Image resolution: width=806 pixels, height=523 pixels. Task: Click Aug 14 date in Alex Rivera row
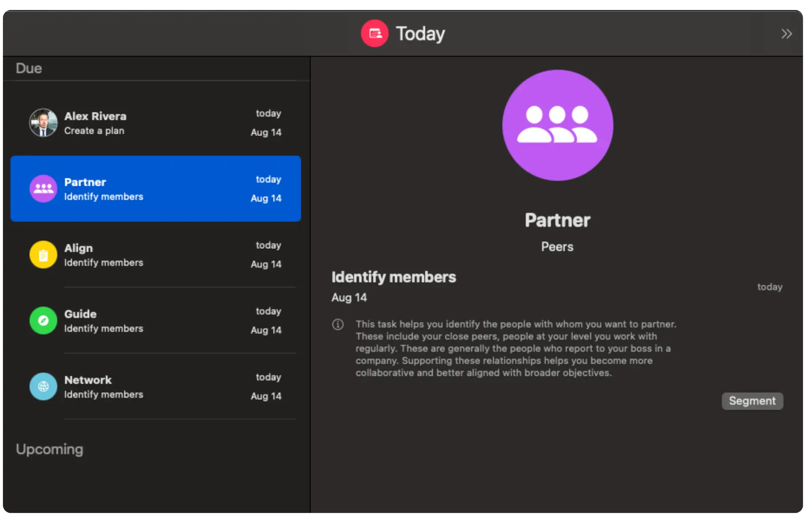coord(266,133)
